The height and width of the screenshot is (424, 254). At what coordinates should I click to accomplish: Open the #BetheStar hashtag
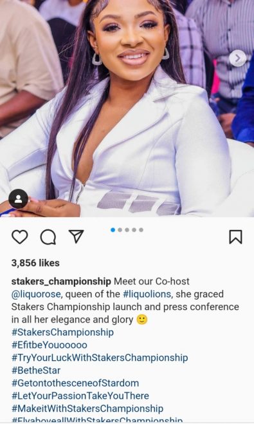click(36, 371)
